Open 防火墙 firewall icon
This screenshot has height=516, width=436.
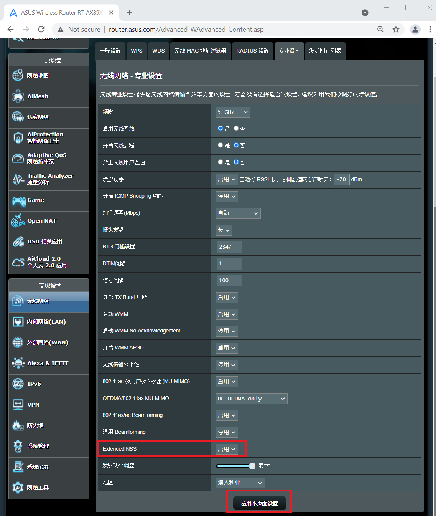coord(18,425)
